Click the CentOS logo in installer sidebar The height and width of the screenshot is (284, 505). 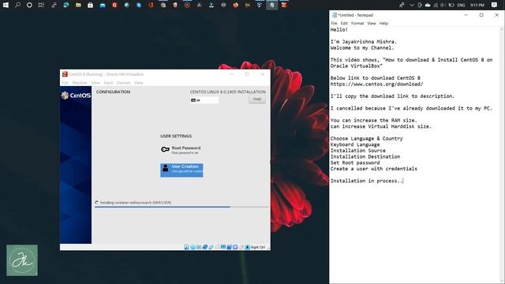point(76,95)
